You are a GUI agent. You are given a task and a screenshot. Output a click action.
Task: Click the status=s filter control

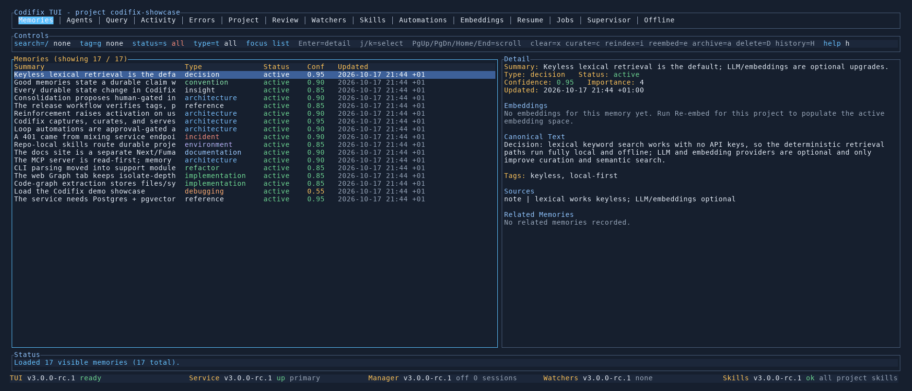(158, 44)
